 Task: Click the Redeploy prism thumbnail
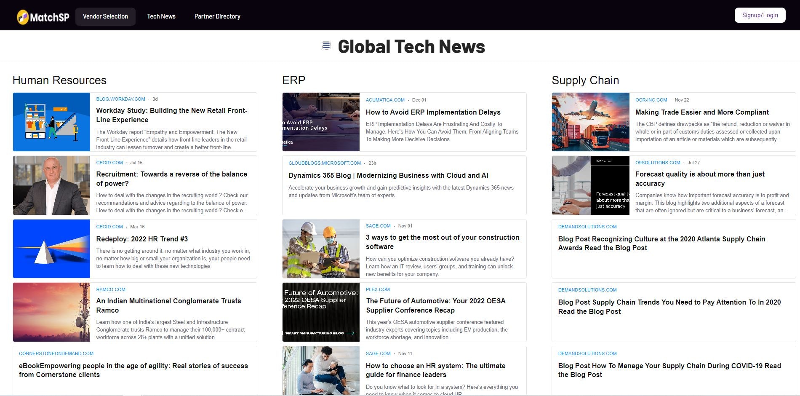click(x=51, y=249)
